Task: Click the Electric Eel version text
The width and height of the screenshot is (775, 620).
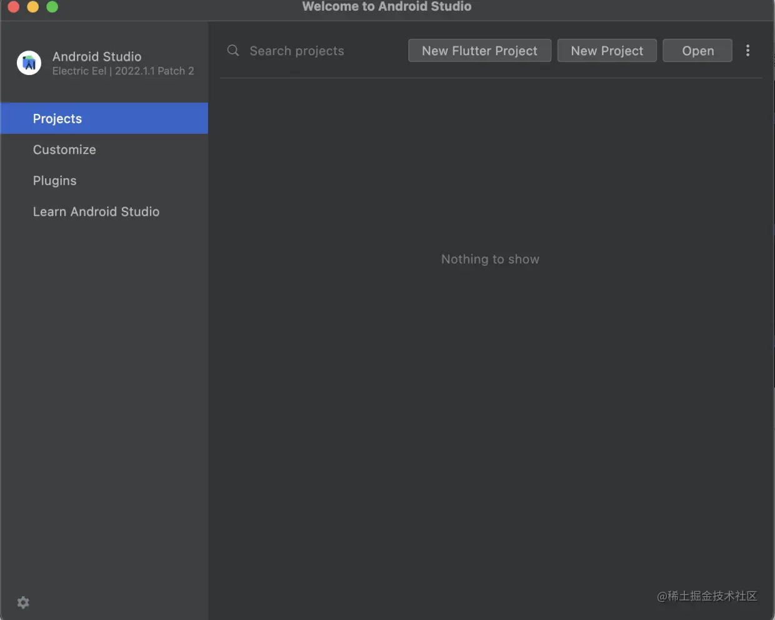Action: click(x=123, y=71)
